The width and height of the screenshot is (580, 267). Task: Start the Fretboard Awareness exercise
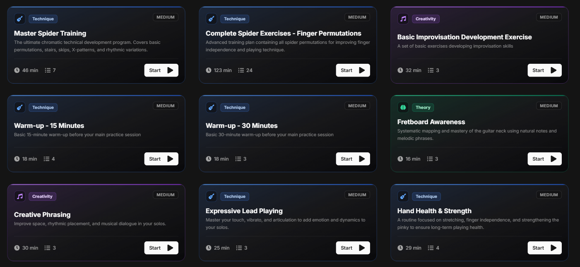(x=544, y=159)
